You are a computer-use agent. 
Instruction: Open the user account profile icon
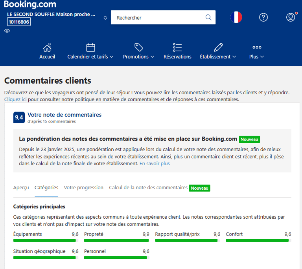[x=291, y=17]
